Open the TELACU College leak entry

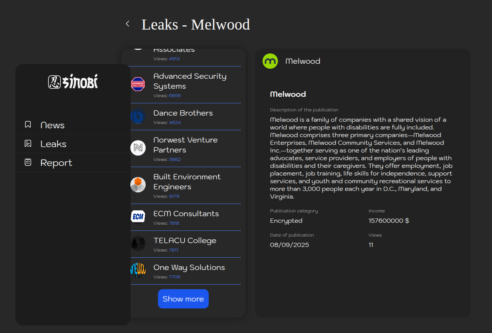(185, 241)
